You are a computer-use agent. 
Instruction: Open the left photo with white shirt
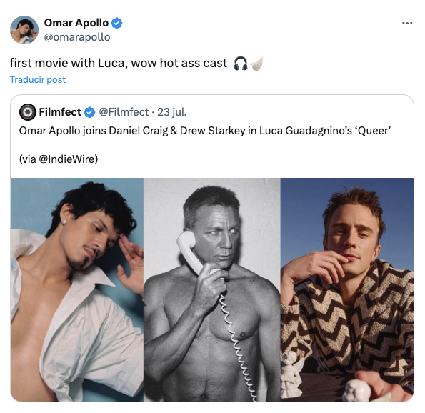coord(77,289)
